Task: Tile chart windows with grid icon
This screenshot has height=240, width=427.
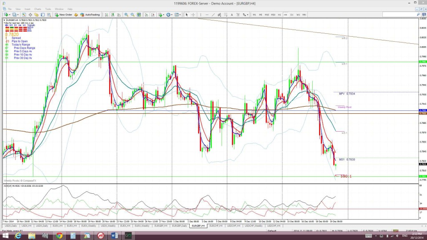Action: [139, 15]
